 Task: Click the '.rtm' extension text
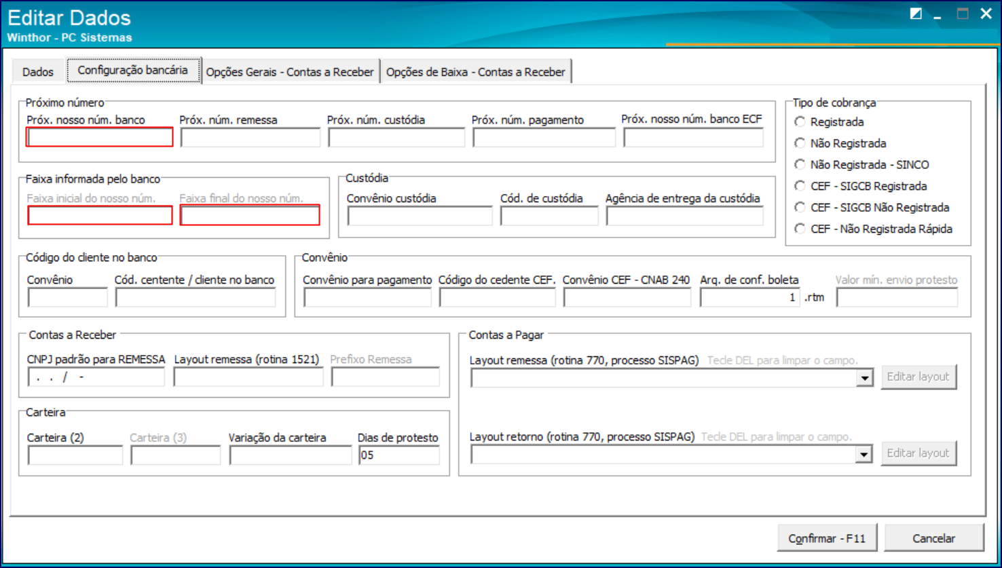(x=814, y=297)
